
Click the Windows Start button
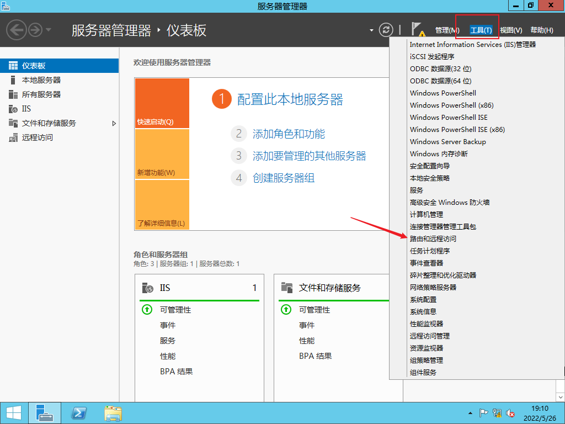(x=14, y=413)
